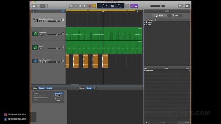The image size is (221, 124).
Task: Mute the Classic Electric Piano track
Action: coord(40,21)
